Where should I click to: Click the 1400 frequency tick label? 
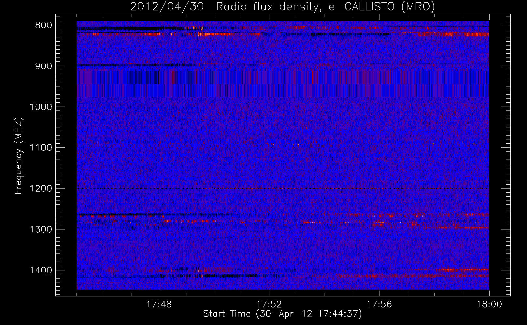(41, 270)
